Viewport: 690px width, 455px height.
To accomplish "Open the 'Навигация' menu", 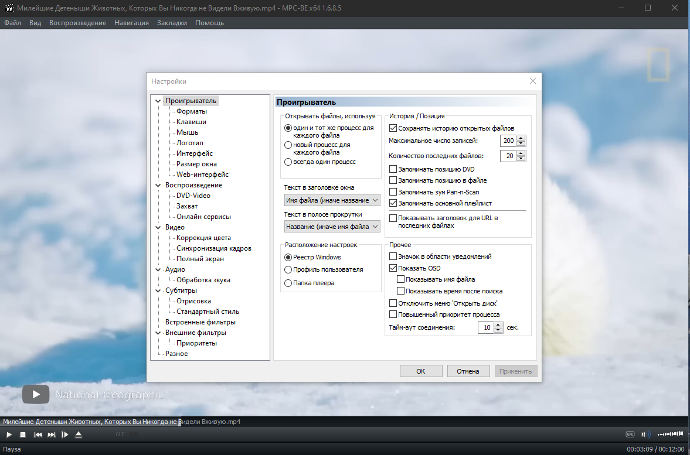I will (131, 23).
